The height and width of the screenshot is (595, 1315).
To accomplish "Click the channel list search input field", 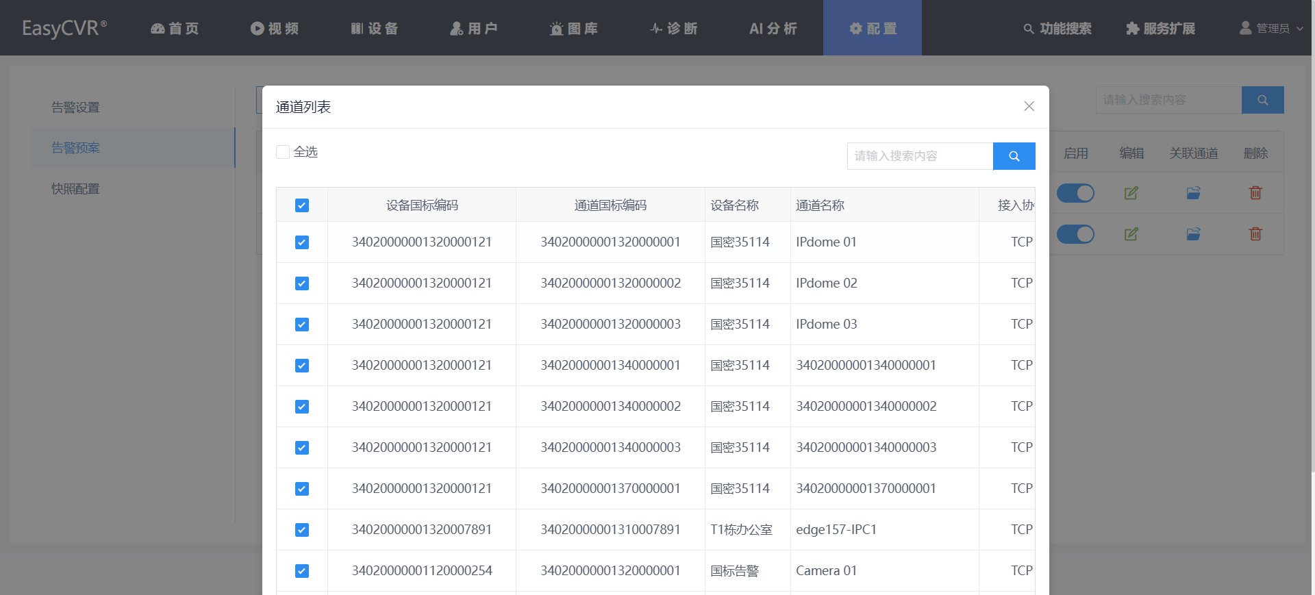I will tap(920, 156).
